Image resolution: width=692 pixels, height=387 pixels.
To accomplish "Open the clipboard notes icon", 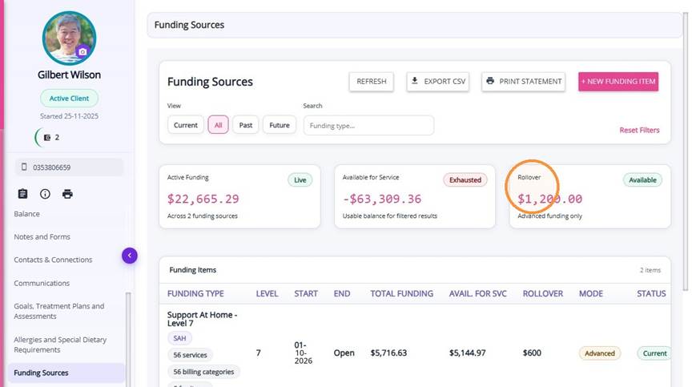I will point(22,194).
